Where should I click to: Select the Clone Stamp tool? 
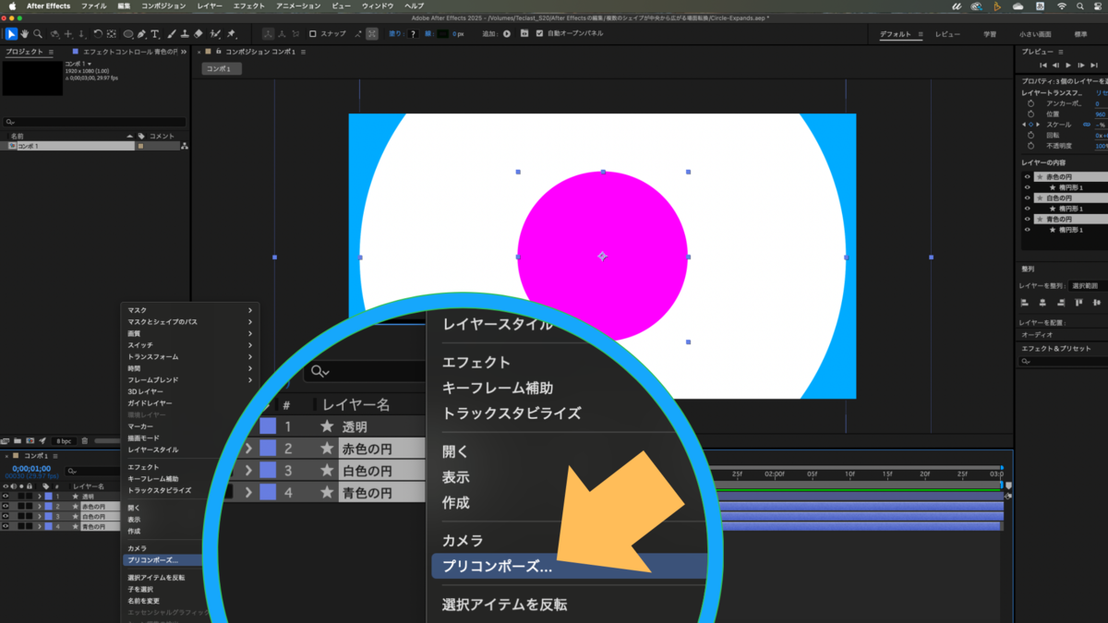click(x=185, y=34)
